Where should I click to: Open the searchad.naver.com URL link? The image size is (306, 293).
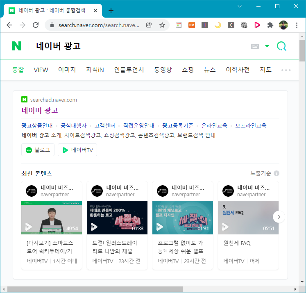pyautogui.click(x=54, y=100)
